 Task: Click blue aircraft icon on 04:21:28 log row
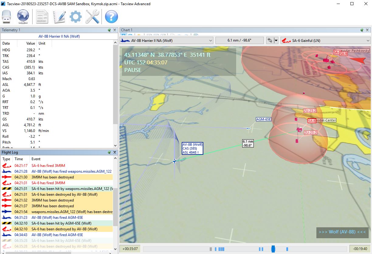(6, 171)
